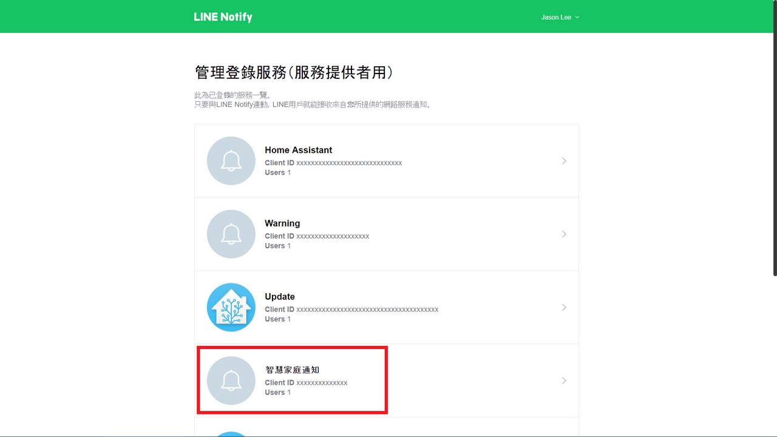Click Users 1 under Home Assistant
This screenshot has height=437, width=777.
277,172
